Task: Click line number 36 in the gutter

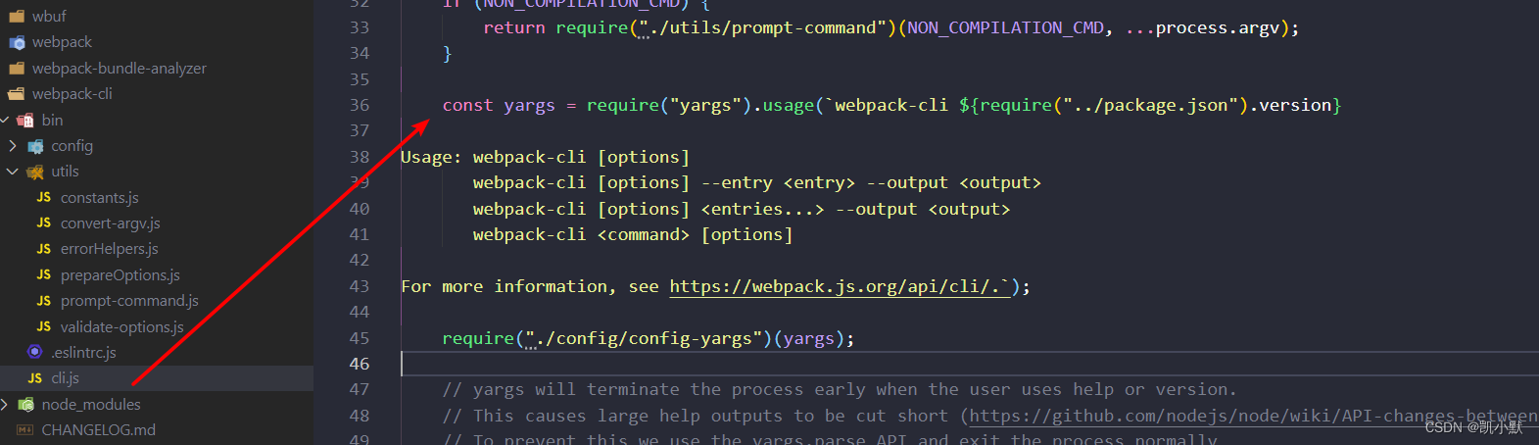Action: coord(360,105)
